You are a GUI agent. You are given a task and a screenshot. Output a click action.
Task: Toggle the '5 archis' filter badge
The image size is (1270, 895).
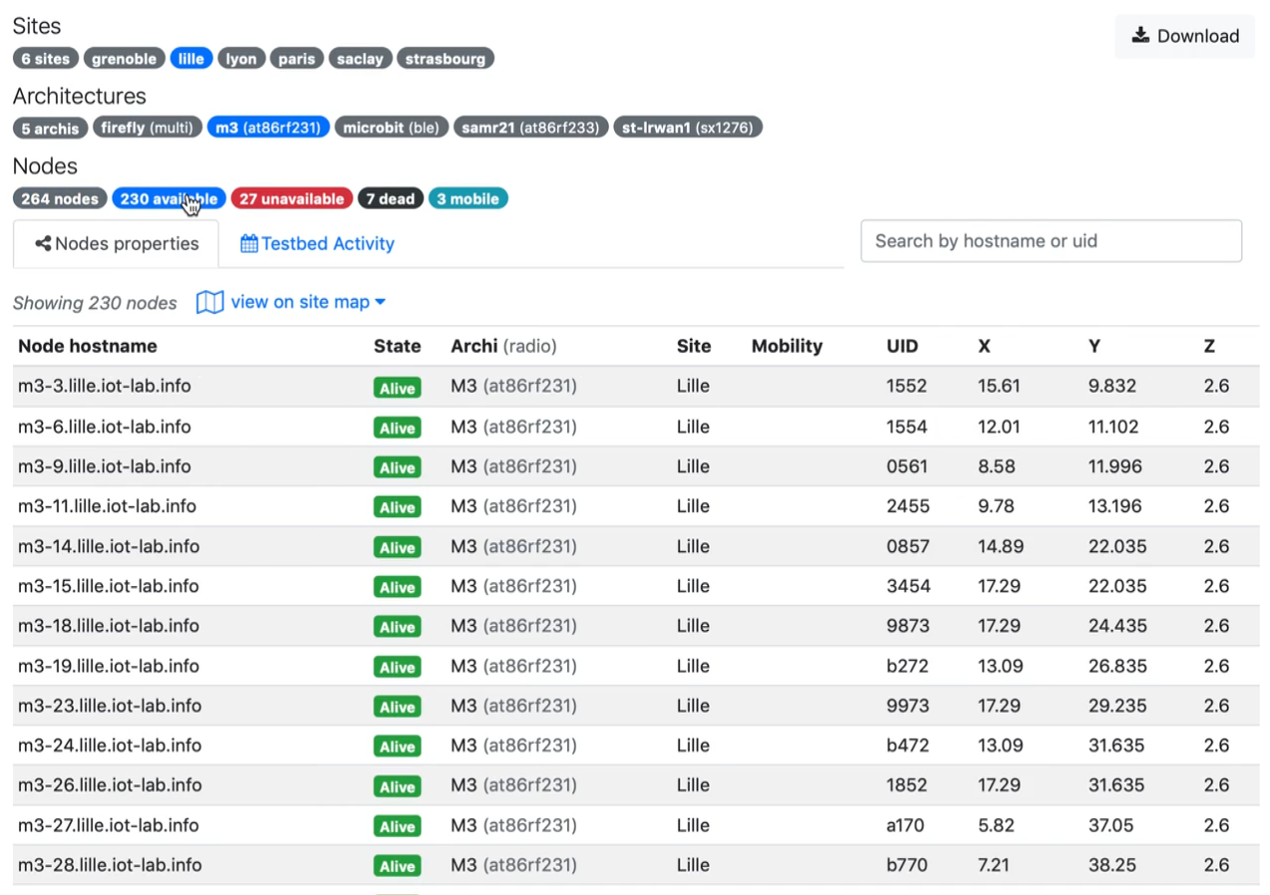pyautogui.click(x=50, y=129)
